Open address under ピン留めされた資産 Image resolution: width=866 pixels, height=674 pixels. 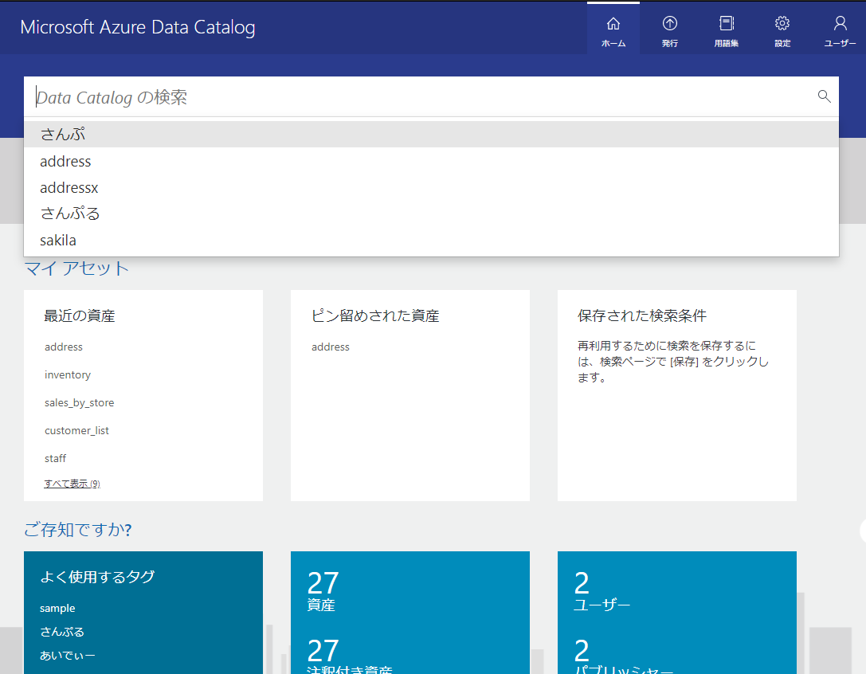click(x=331, y=347)
